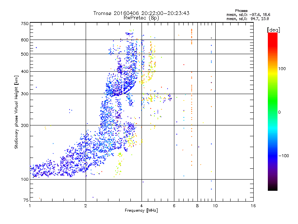Viewport: 298px width, 224px height.
Task: Click y-axis tick label '75'
Action: point(26,200)
